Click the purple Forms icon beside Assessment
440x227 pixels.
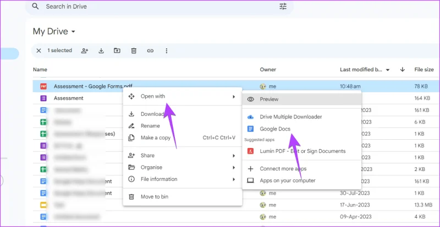pos(43,98)
